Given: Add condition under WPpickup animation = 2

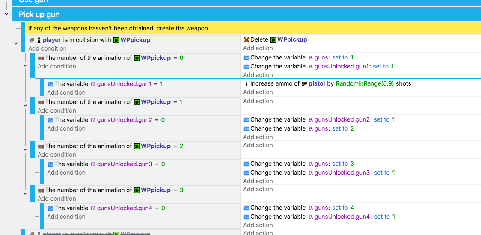Looking at the screenshot, I should pos(57,155).
